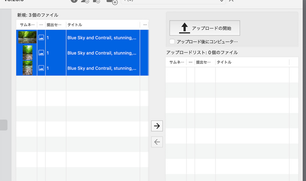Viewport: 306px width, 181px height.
Task: Select the bottom row portrait forest thumbnail
Action: point(28,68)
